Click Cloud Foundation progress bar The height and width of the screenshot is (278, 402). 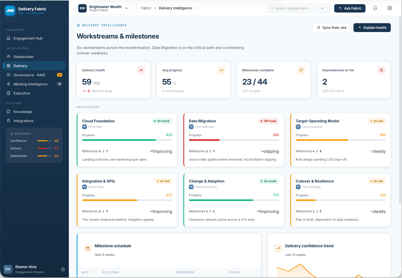pyautogui.click(x=127, y=140)
